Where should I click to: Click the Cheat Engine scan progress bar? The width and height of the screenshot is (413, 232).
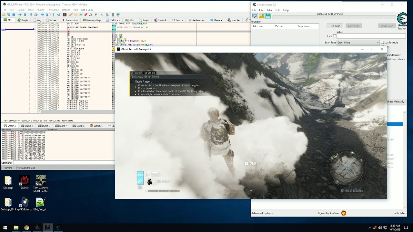point(334,17)
